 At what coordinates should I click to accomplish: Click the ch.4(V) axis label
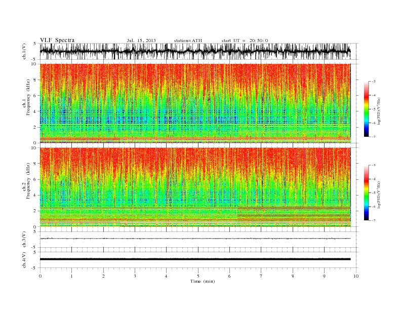(x=24, y=260)
